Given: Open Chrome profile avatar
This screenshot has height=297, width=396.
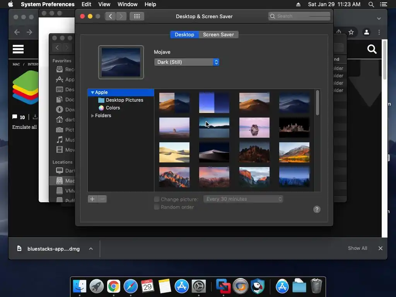Looking at the screenshot, I should pos(367,32).
